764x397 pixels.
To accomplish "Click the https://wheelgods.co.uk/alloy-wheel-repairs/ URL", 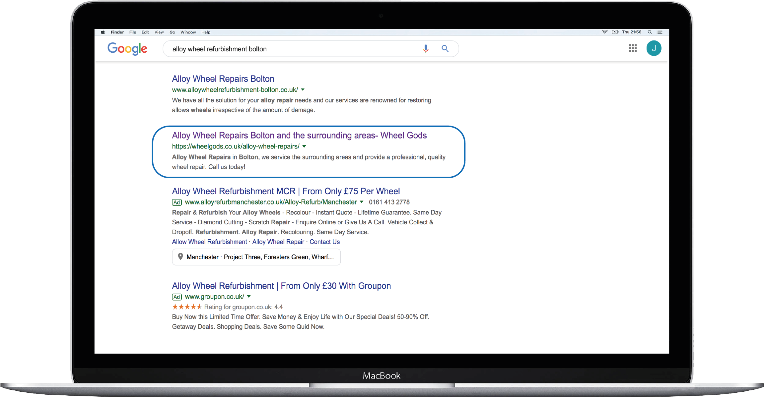I will click(236, 146).
